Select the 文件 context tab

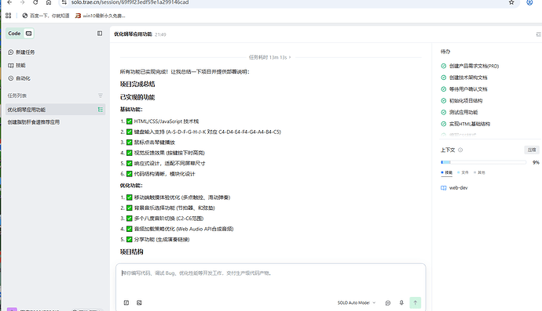click(463, 172)
